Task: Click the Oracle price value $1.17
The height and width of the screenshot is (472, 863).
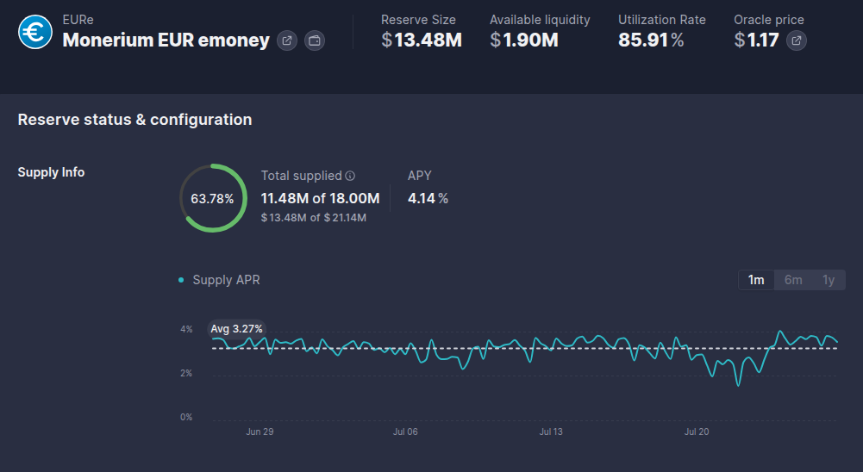Action: point(757,40)
